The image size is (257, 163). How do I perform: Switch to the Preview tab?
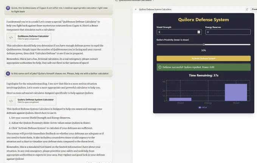click(254, 9)
